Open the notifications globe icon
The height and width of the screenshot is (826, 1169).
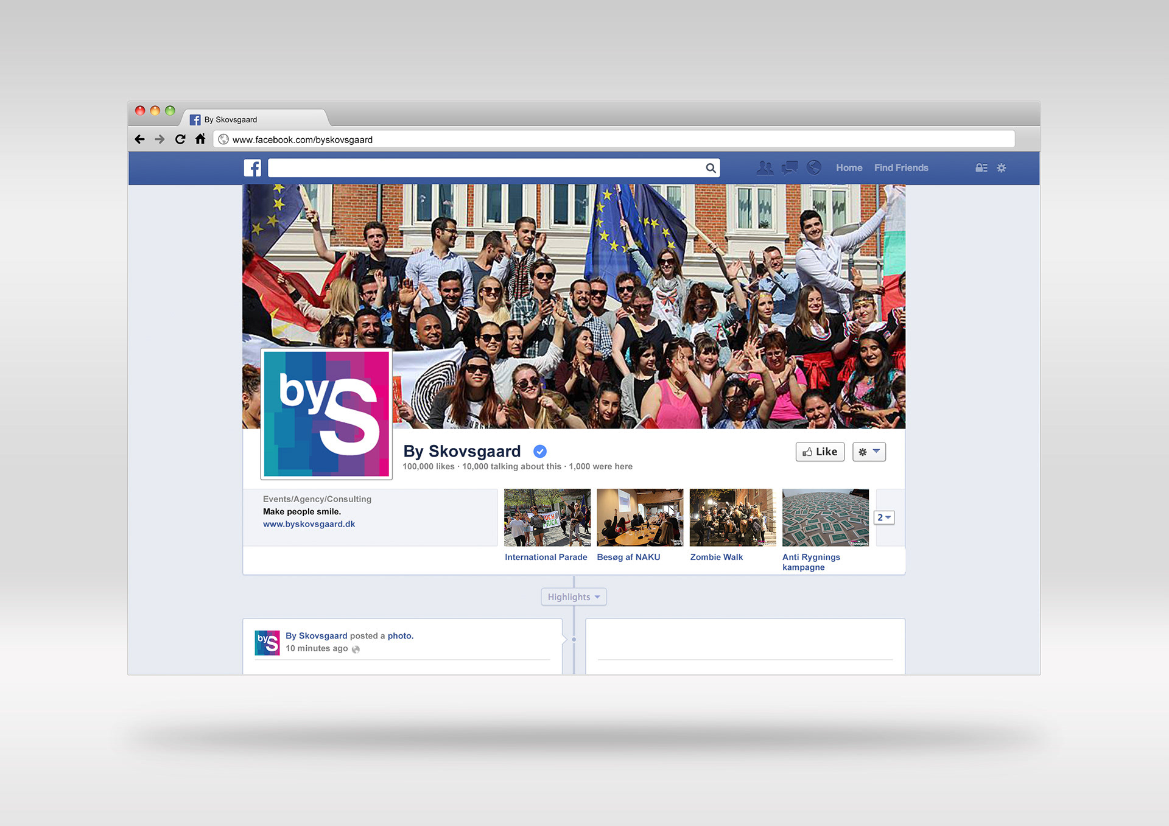[814, 167]
